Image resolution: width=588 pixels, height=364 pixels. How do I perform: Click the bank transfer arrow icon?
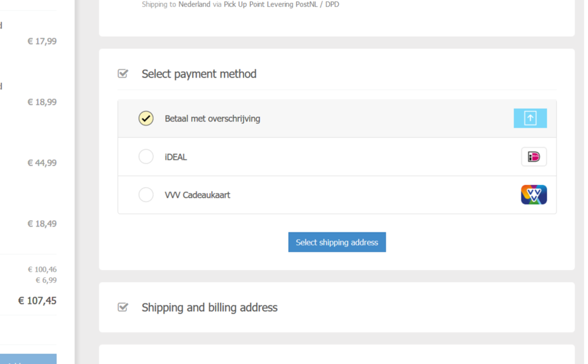pyautogui.click(x=530, y=119)
